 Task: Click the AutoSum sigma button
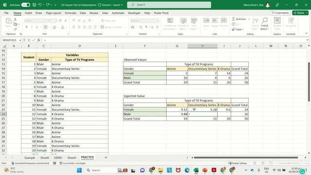pyautogui.click(x=239, y=19)
